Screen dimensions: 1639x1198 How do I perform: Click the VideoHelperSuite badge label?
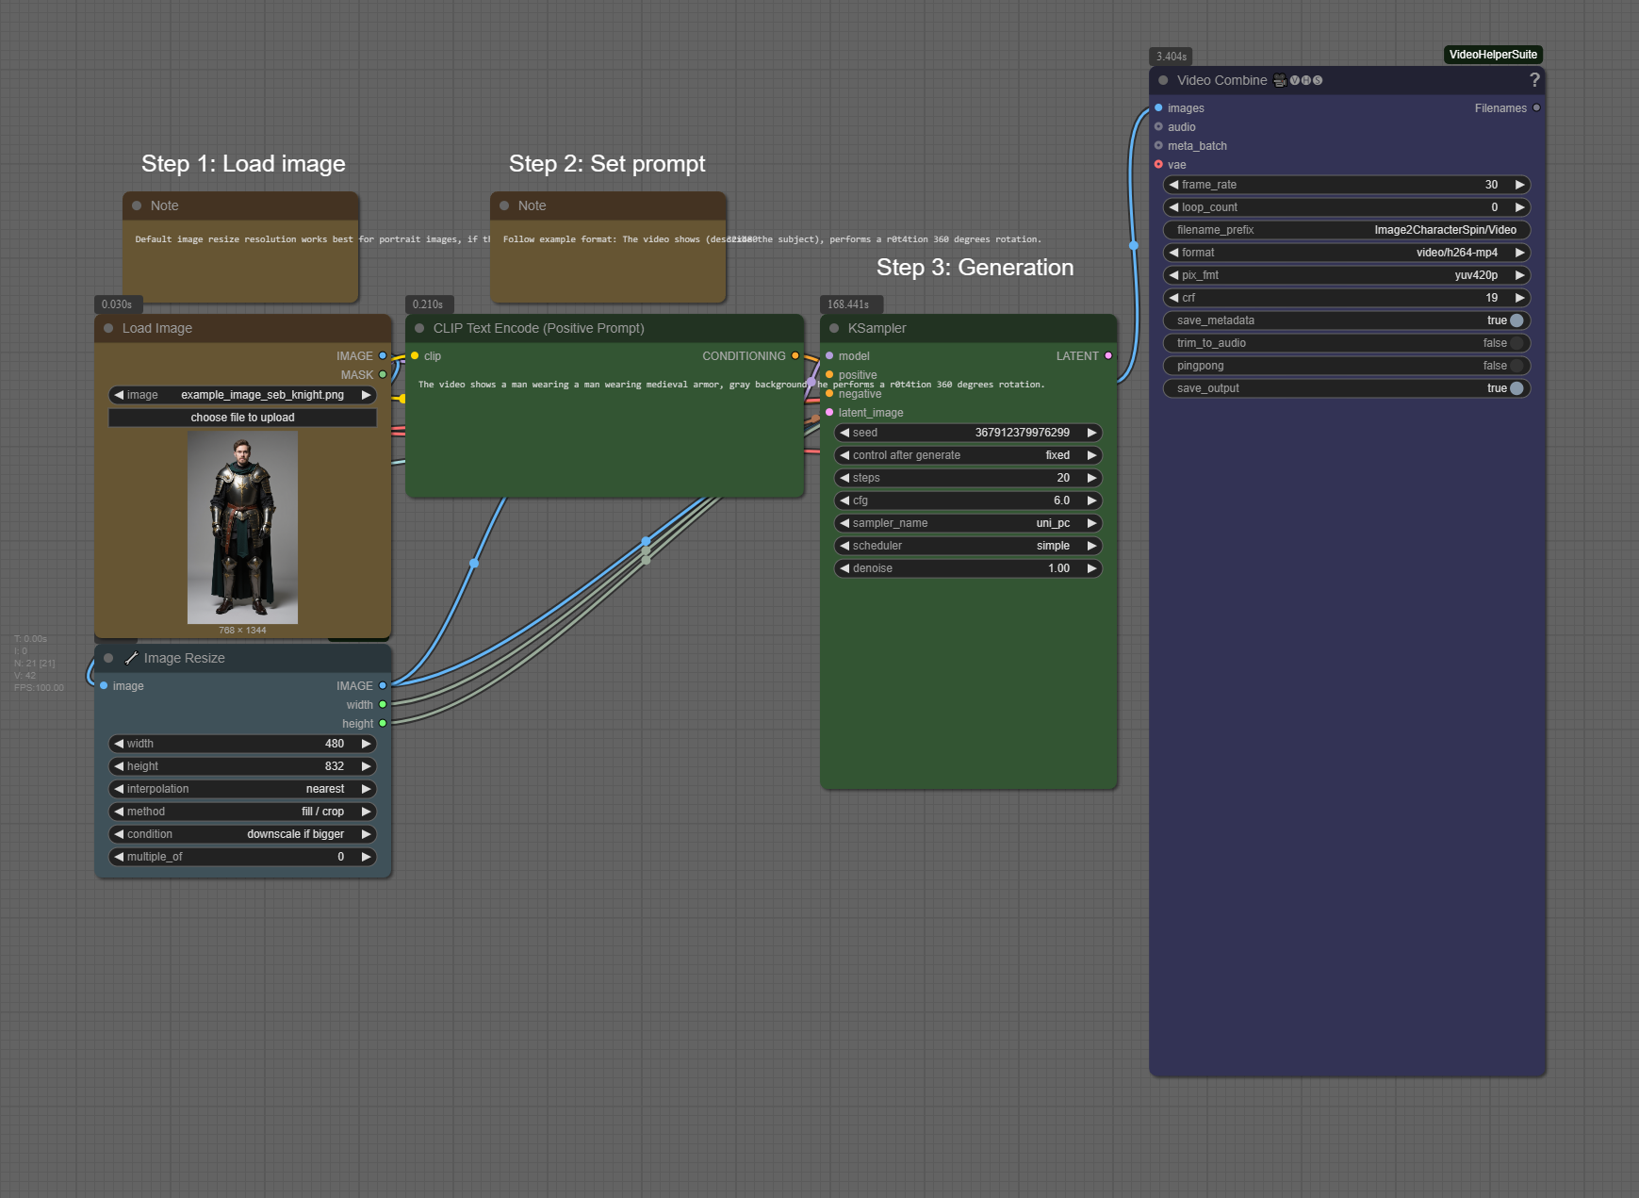tap(1493, 55)
